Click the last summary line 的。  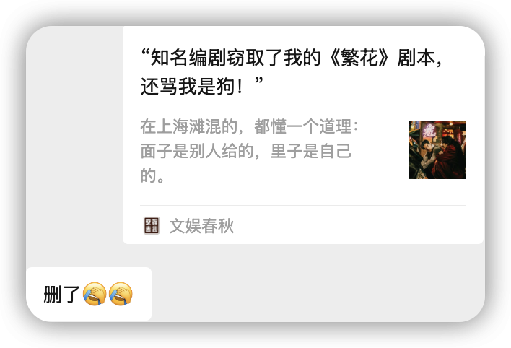coord(152,175)
